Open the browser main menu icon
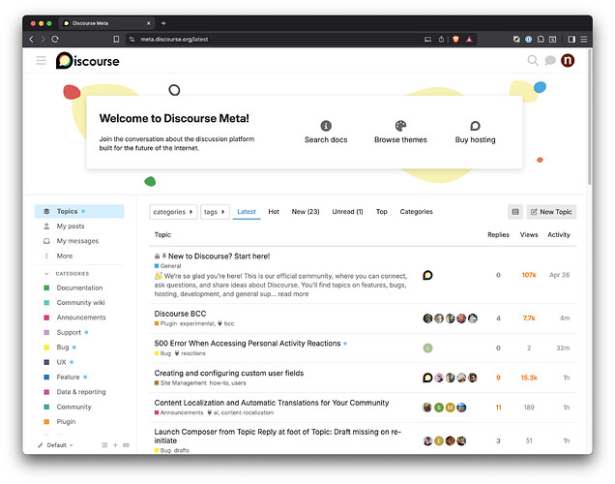Image resolution: width=615 pixels, height=484 pixels. point(584,40)
